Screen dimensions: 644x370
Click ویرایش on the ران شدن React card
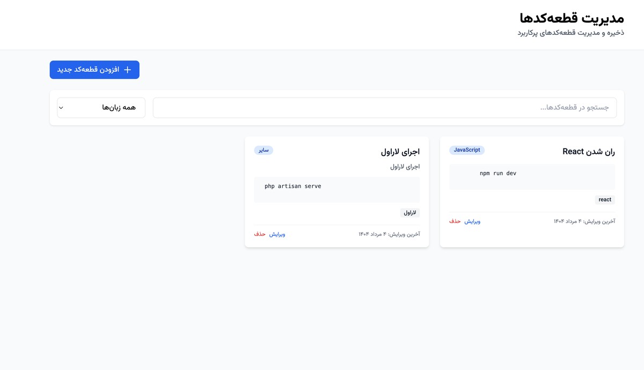click(x=473, y=221)
